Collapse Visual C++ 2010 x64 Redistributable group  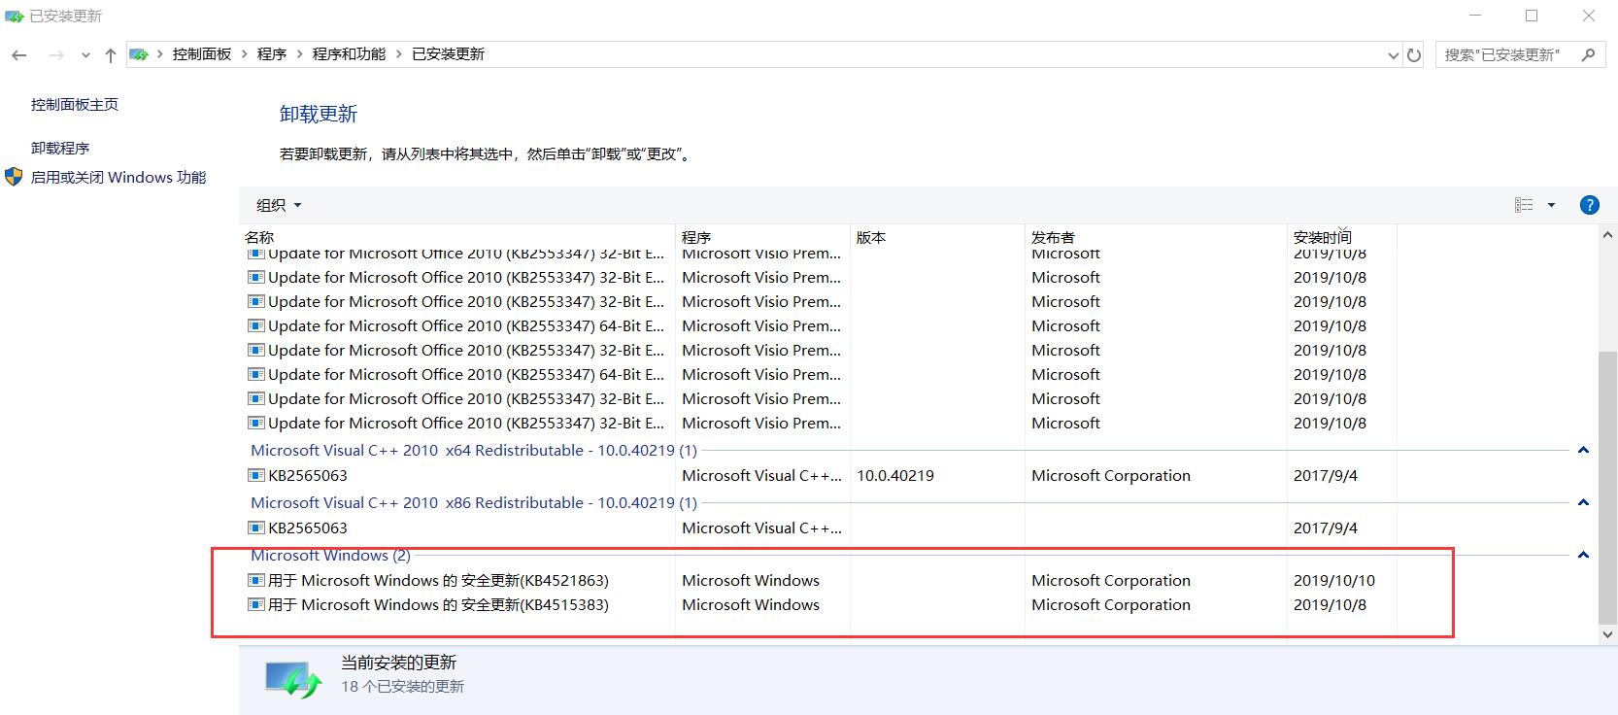coord(1583,451)
